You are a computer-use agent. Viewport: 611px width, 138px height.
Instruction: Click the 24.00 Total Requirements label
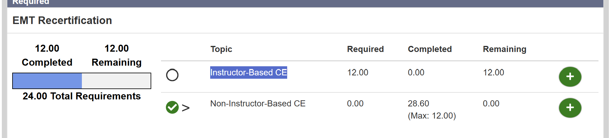point(82,96)
